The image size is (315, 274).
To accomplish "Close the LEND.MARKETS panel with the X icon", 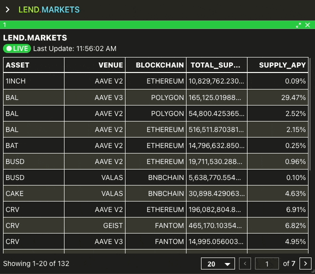I will coord(307,25).
